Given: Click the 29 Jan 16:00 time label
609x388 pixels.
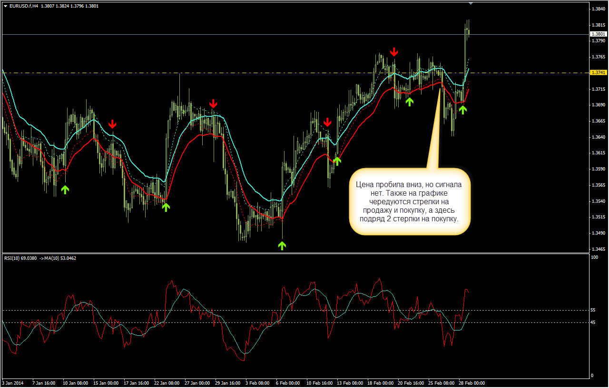Looking at the screenshot, I should pyautogui.click(x=228, y=383).
